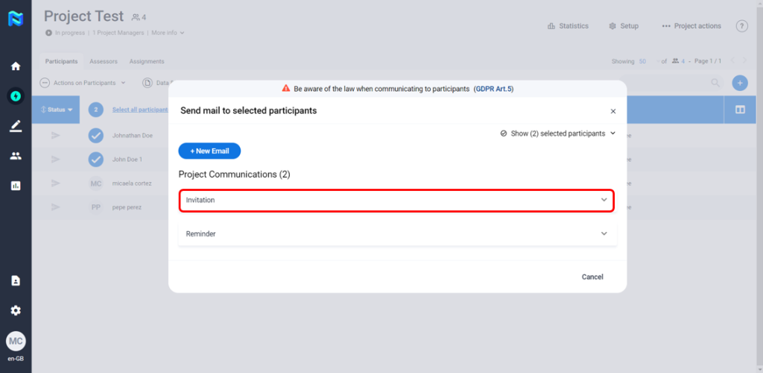The height and width of the screenshot is (373, 763).
Task: Click the New Email button
Action: (x=209, y=151)
